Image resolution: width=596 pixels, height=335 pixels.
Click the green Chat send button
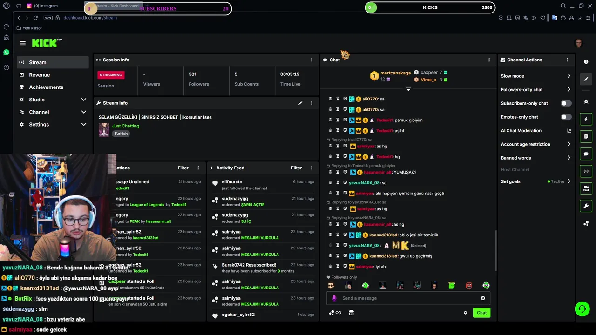click(x=481, y=313)
